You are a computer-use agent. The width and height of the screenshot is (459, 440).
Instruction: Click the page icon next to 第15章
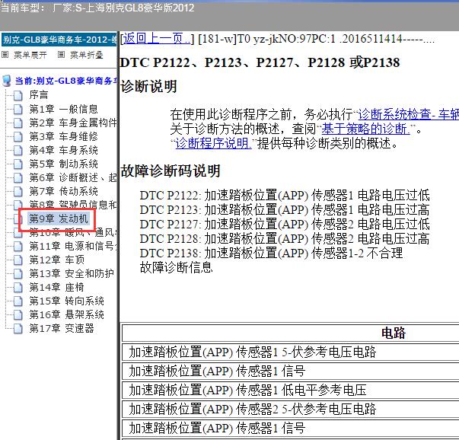tap(18, 301)
